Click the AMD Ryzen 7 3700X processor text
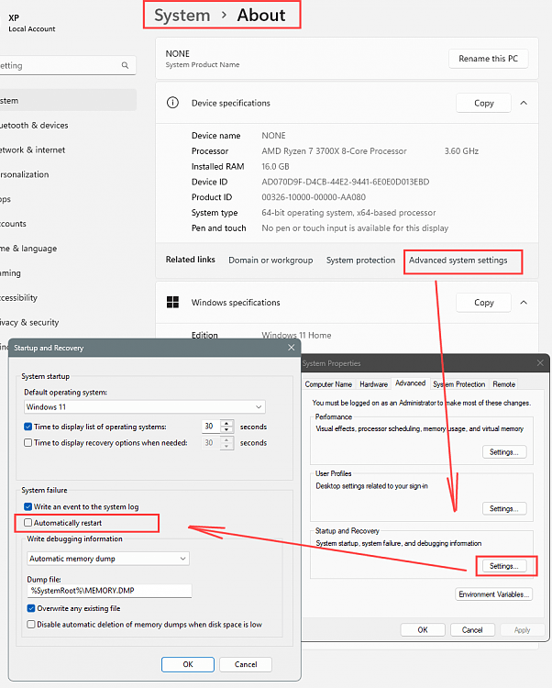 (334, 151)
